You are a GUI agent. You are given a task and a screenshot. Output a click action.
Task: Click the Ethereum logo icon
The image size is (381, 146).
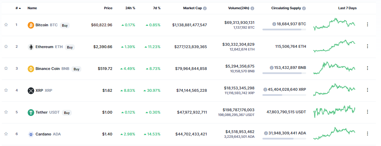coord(31,47)
